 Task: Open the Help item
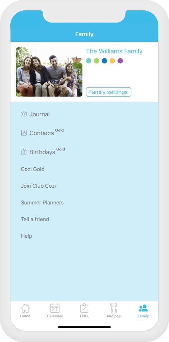[x=26, y=236]
